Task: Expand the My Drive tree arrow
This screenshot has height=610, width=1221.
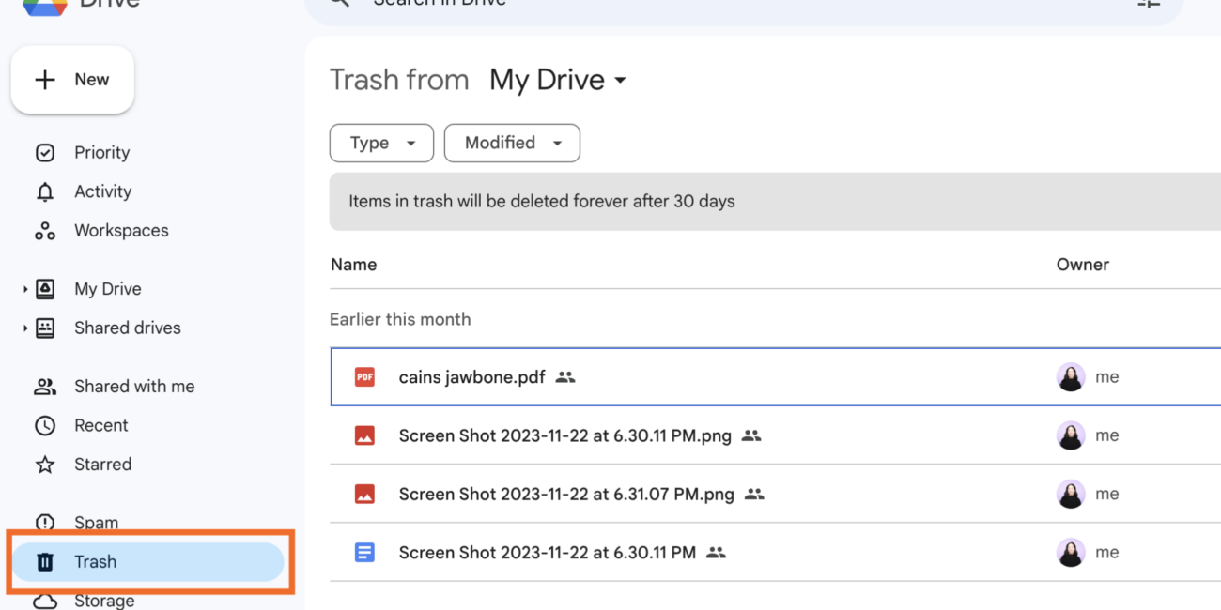Action: [25, 290]
